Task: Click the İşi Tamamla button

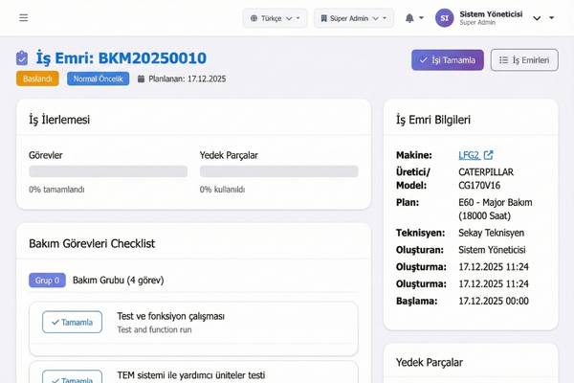Action: 448,59
